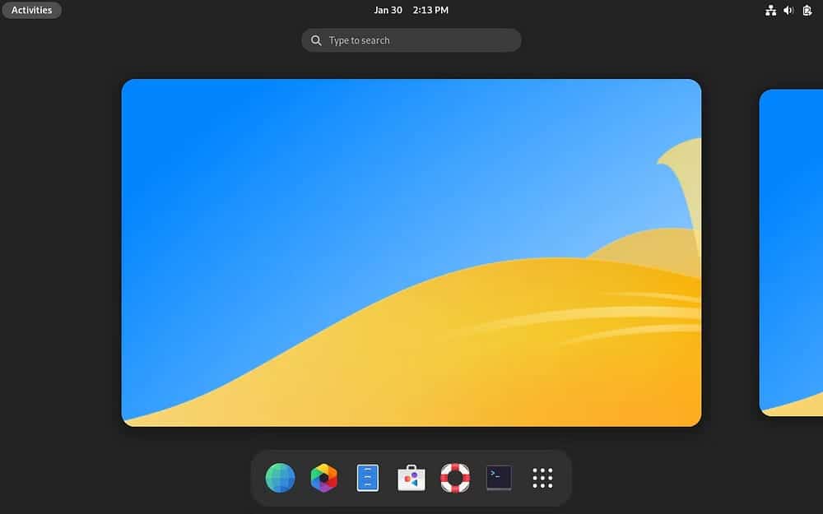Open a Terminal window from the dock
This screenshot has height=514, width=823.
(499, 477)
